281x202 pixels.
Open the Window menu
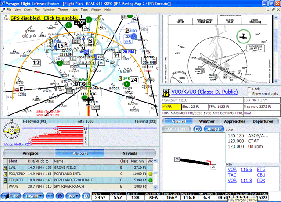point(96,10)
